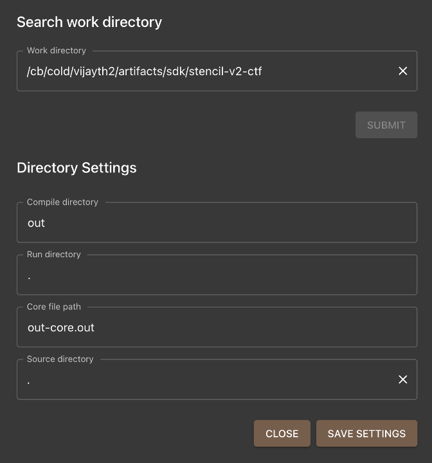Focus the Compile directory input field
432x463 pixels.
tap(217, 222)
